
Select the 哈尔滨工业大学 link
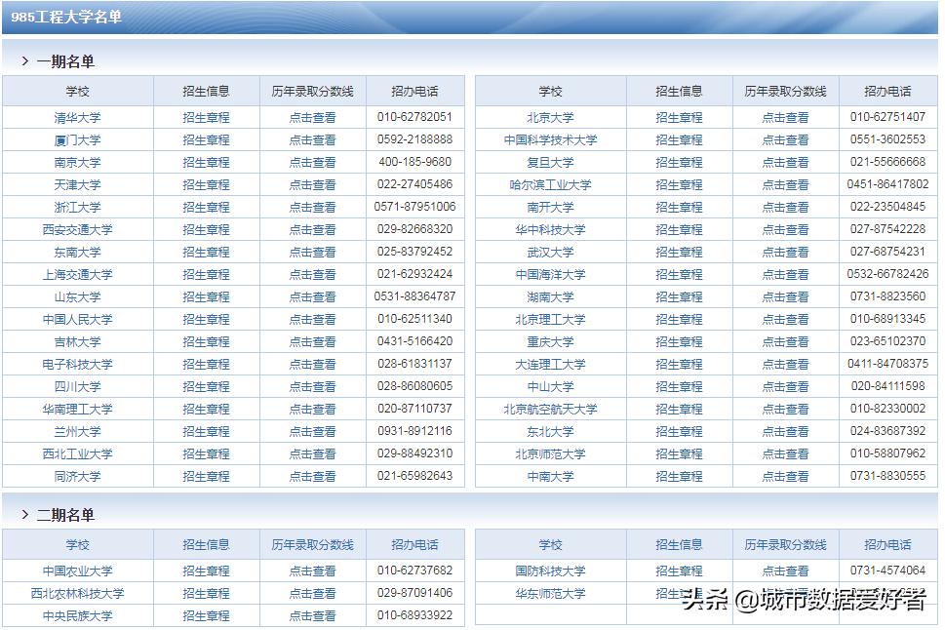tap(551, 184)
